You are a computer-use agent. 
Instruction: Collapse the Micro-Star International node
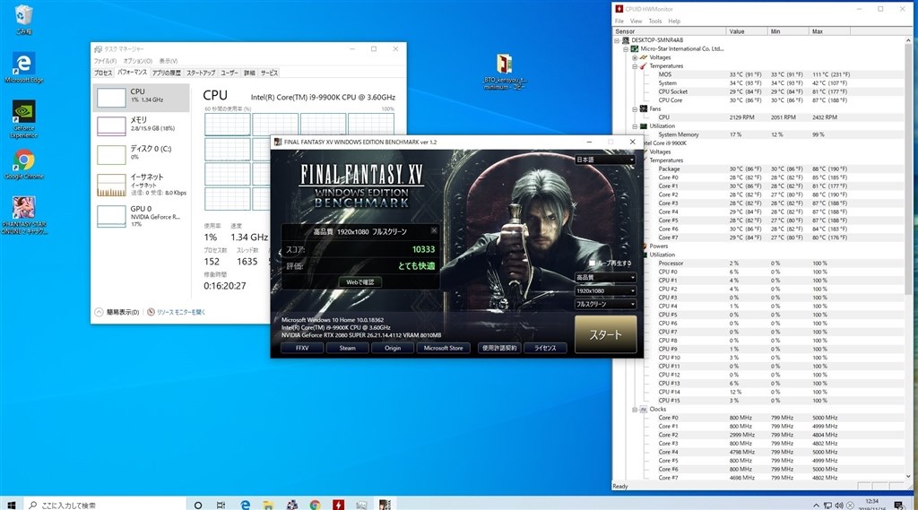point(626,49)
